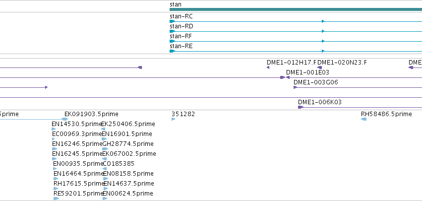422x201 pixels.
Task: Select the 351282 feature label
Action: [x=183, y=114]
